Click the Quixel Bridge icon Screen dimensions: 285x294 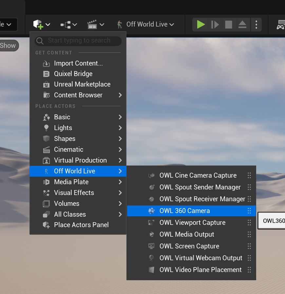pos(46,74)
